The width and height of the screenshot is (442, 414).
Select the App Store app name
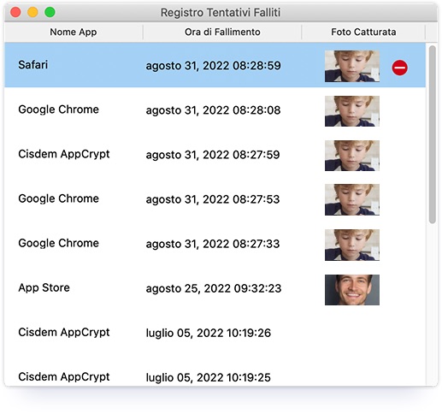point(44,287)
